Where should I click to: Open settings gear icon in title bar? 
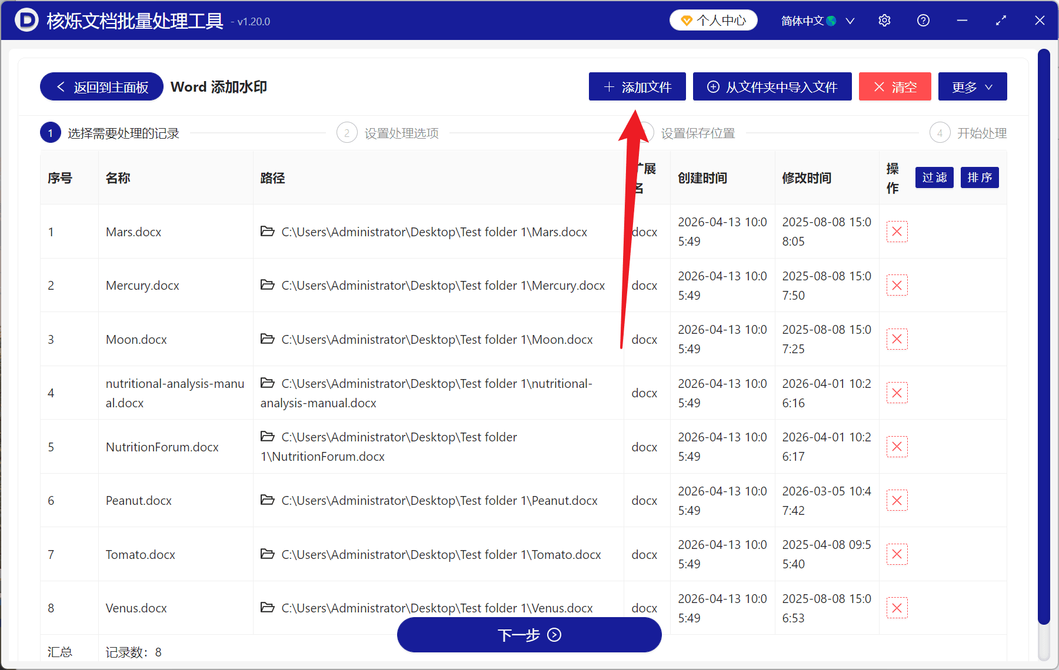click(x=884, y=20)
